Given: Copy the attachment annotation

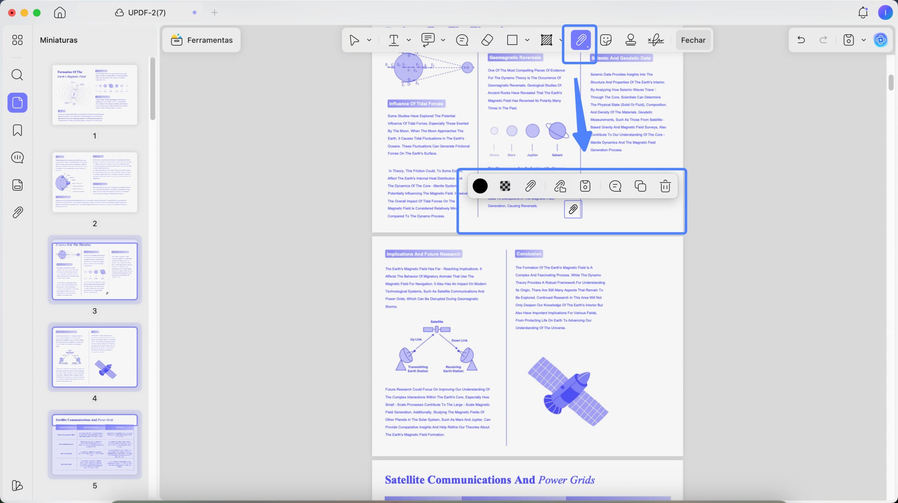Looking at the screenshot, I should click(x=640, y=186).
